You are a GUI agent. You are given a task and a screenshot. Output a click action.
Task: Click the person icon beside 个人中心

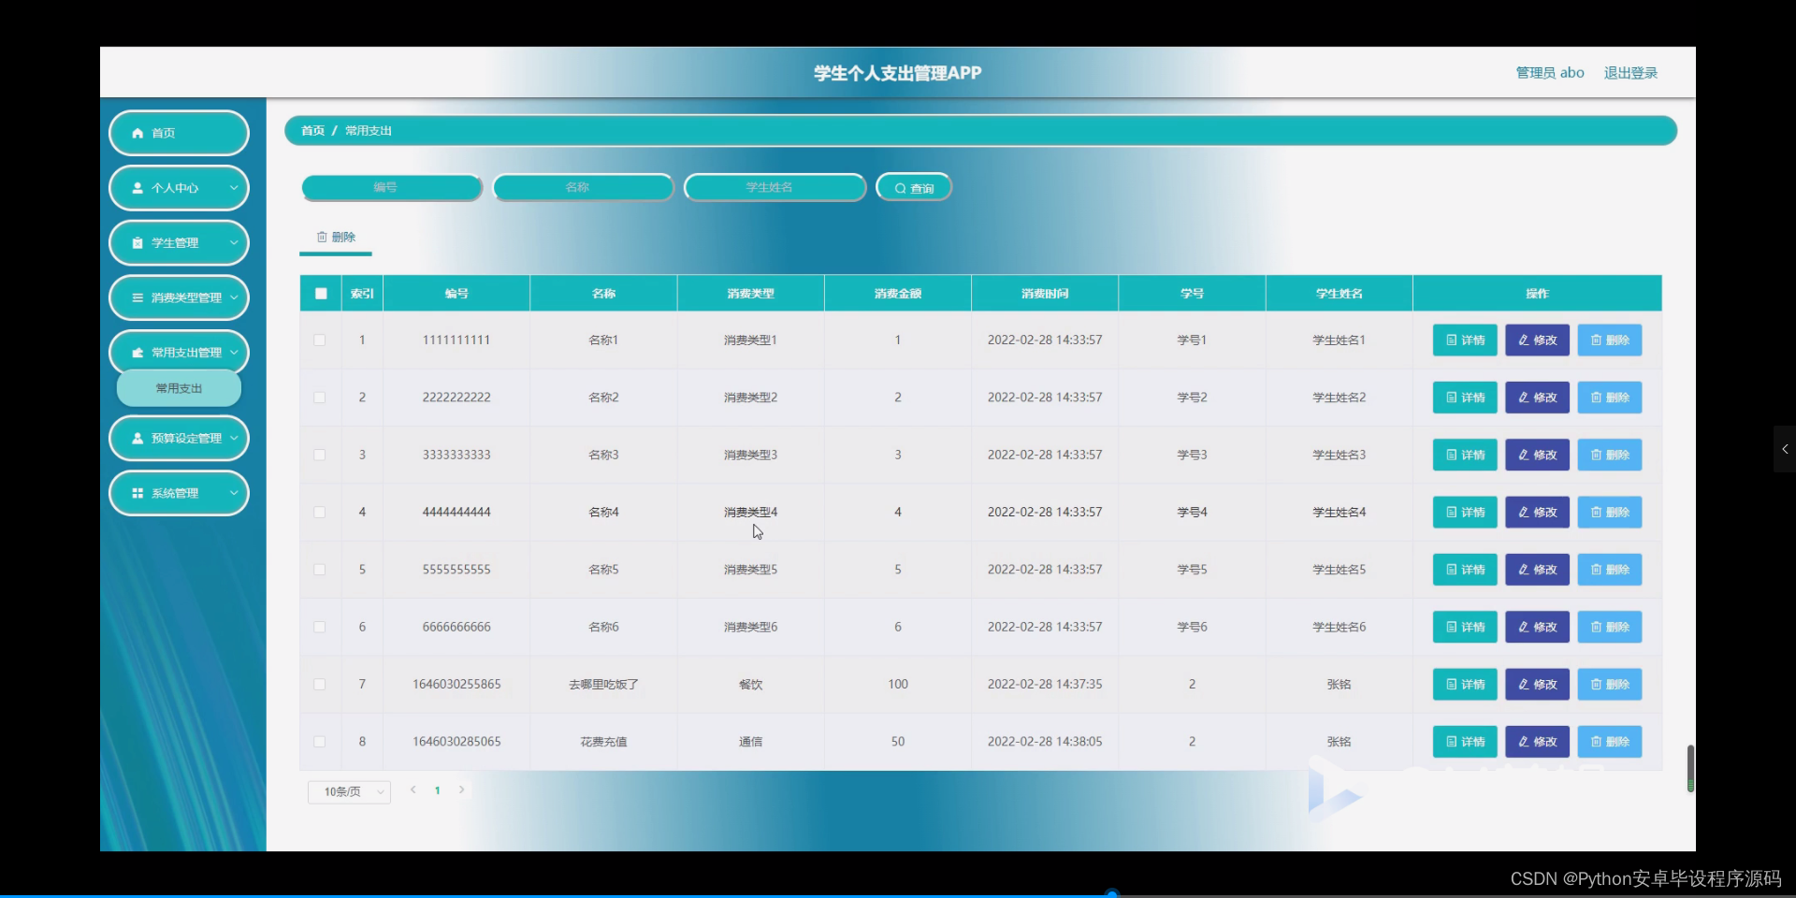[x=137, y=188]
